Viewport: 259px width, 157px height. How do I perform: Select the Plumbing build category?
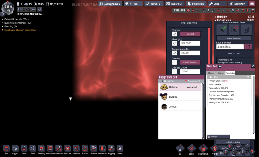[x=41, y=149]
